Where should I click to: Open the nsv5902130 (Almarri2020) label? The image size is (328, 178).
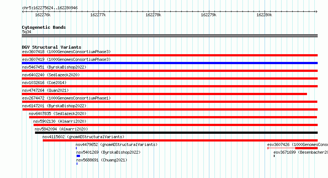[x=60, y=121]
